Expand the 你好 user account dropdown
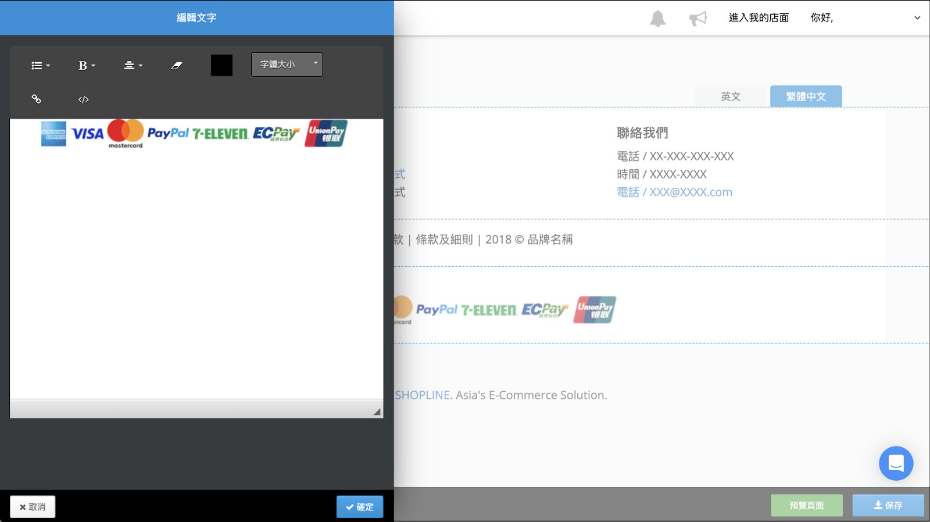Screen dimensions: 930x522 click(x=865, y=17)
